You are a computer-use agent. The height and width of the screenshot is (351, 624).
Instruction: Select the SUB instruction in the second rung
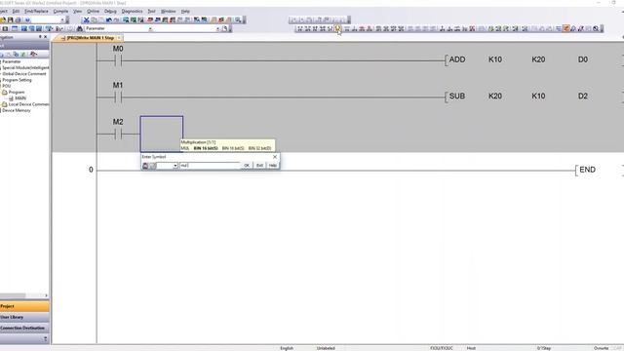point(457,97)
